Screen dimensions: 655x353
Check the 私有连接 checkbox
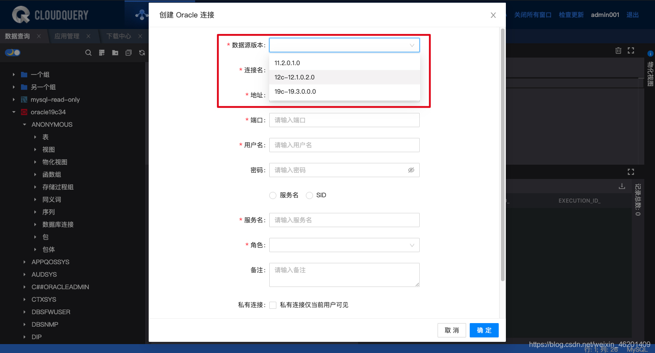click(273, 305)
